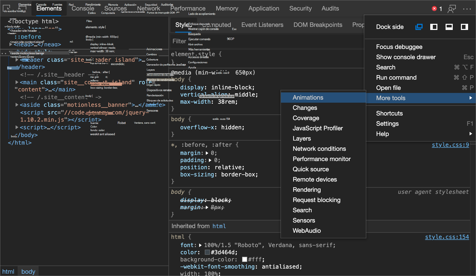Choose the dock to bottom icon
The height and width of the screenshot is (276, 476).
coord(449,27)
